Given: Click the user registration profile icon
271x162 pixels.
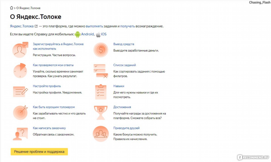Looking at the screenshot, I should click(x=20, y=50).
